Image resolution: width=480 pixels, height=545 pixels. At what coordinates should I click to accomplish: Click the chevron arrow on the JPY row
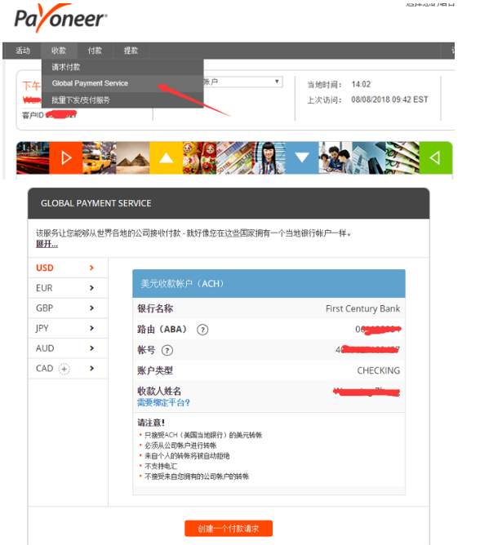pos(91,328)
